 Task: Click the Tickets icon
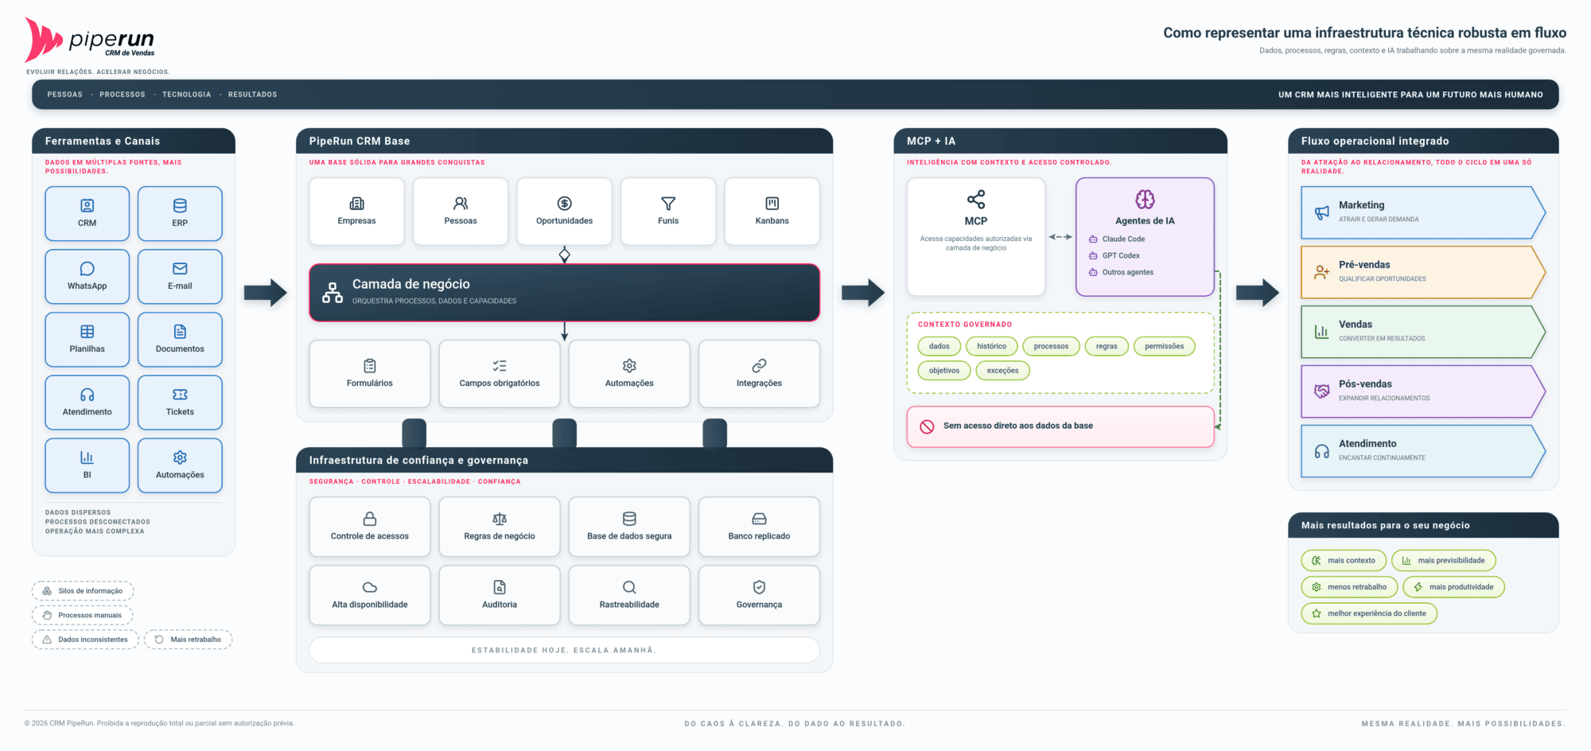(180, 394)
